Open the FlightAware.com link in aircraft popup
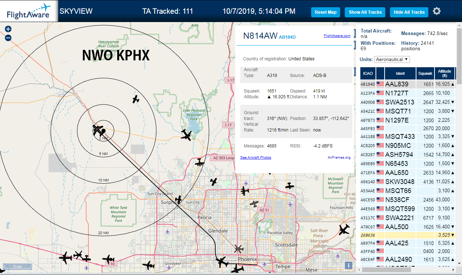The height and width of the screenshot is (275, 462). pos(337,35)
